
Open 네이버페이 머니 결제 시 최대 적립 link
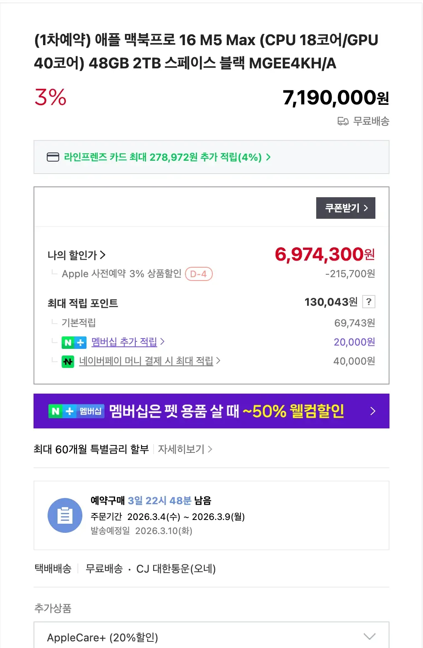point(146,361)
